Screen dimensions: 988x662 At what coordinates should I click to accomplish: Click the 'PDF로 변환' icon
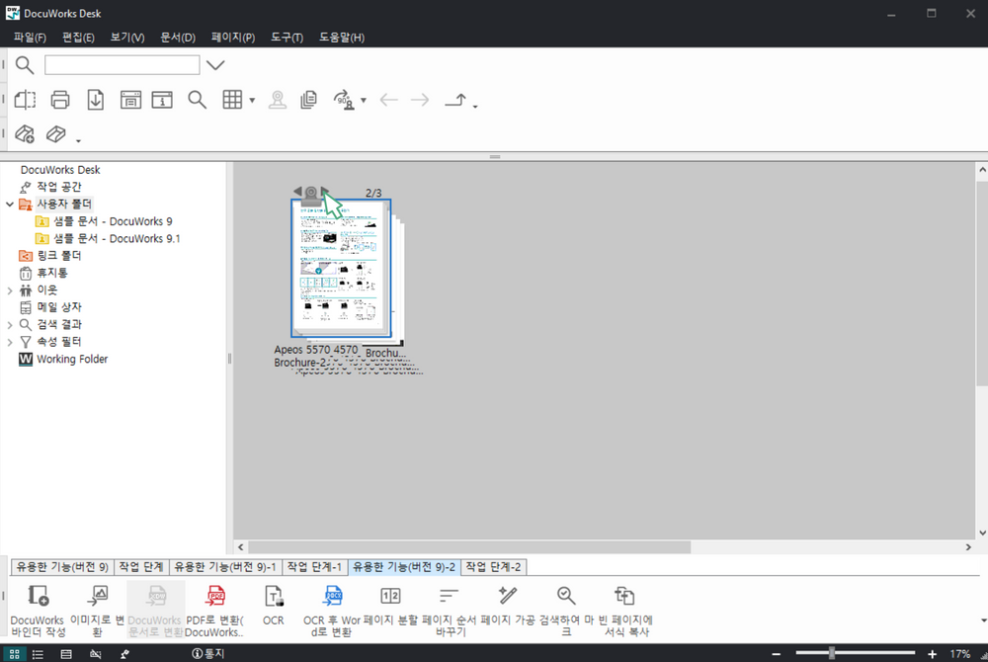click(215, 596)
